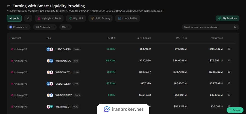Select the All pools tab
Screen dimensions: 246x114
click(x=14, y=18)
